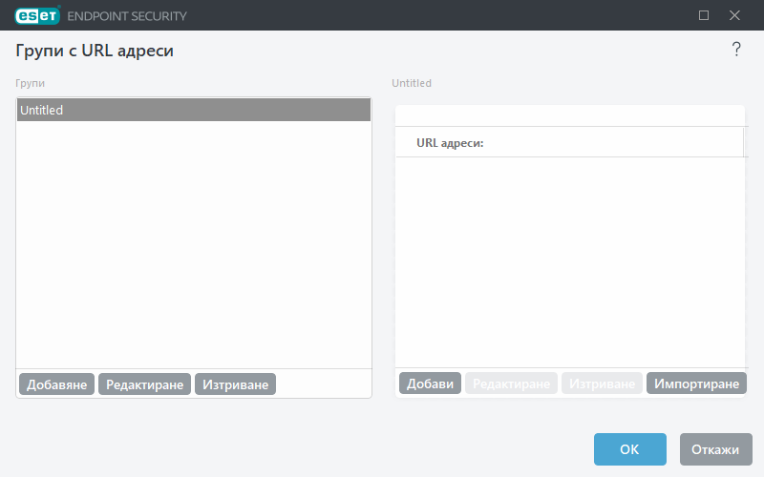
Task: Click Изтриване under the groups list
Action: 235,384
